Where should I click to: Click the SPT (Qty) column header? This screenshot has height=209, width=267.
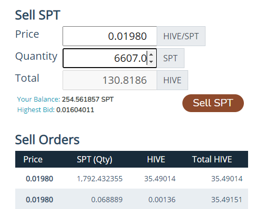point(95,159)
